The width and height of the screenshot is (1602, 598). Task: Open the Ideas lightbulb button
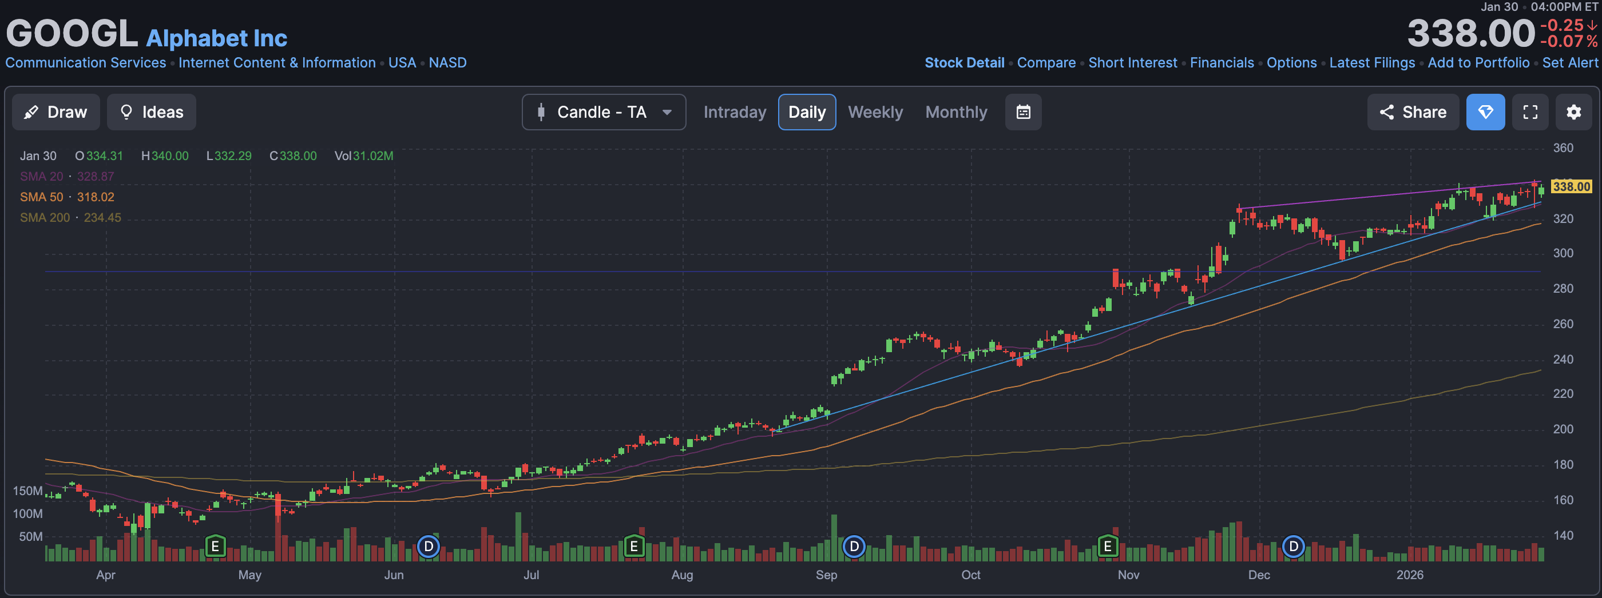151,112
